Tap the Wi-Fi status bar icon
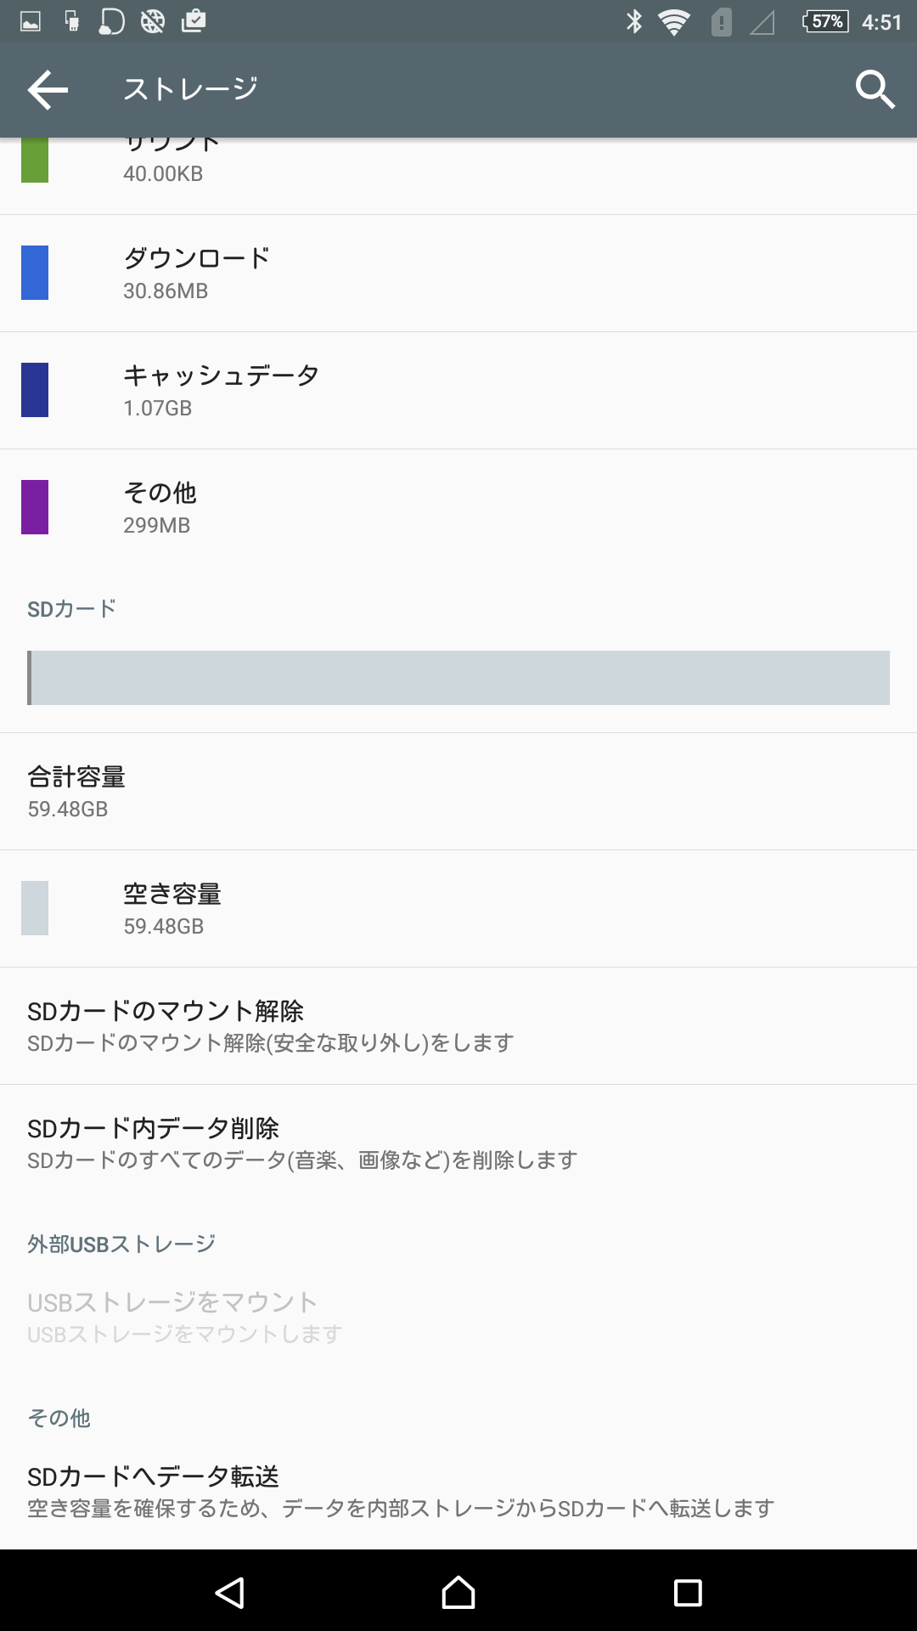The height and width of the screenshot is (1631, 917). click(674, 22)
